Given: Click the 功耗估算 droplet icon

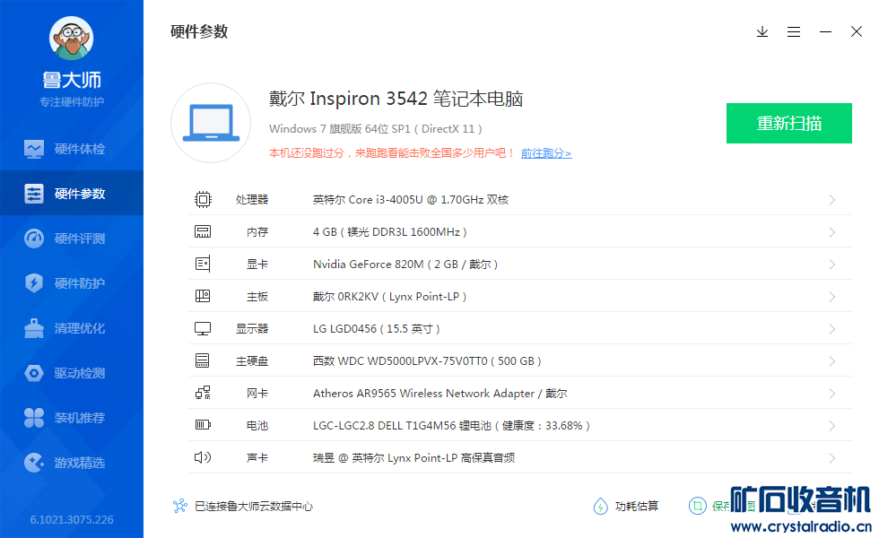Looking at the screenshot, I should click(x=600, y=506).
